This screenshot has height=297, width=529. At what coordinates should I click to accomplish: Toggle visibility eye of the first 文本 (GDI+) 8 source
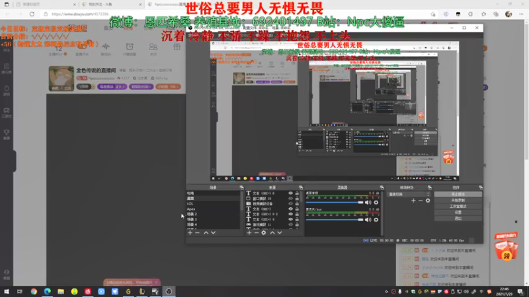[x=290, y=193]
